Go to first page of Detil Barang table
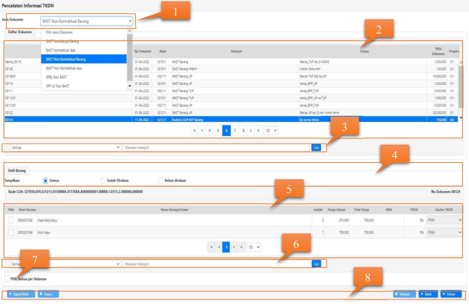Viewport: 469px width, 306px height. click(211, 247)
